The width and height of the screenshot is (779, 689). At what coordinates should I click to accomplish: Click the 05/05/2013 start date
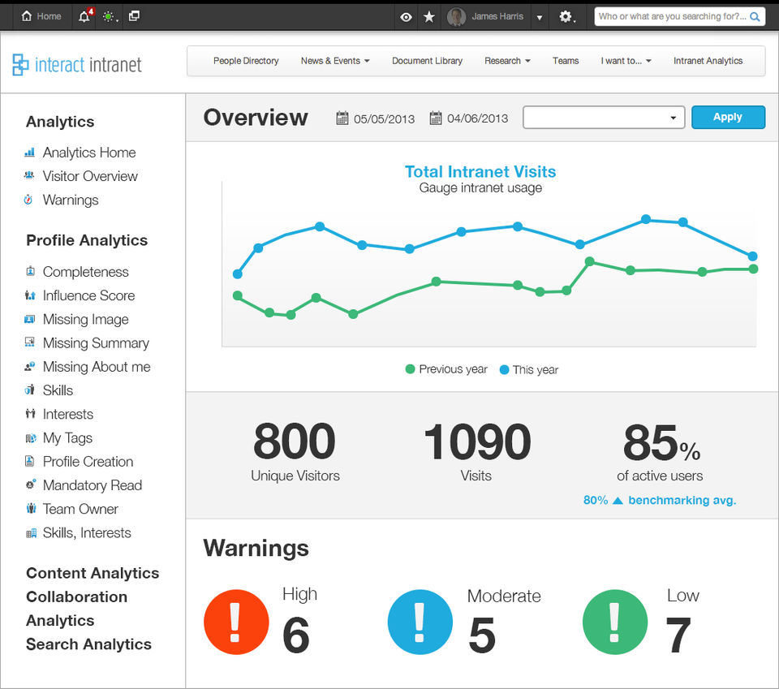[384, 118]
